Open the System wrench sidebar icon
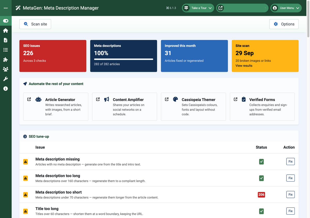The width and height of the screenshot is (310, 218). tap(6, 79)
